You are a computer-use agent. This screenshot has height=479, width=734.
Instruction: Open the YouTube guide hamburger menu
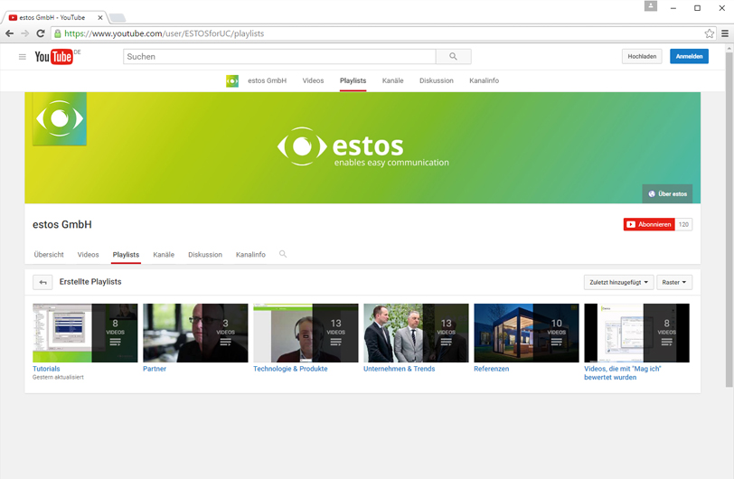click(x=22, y=57)
